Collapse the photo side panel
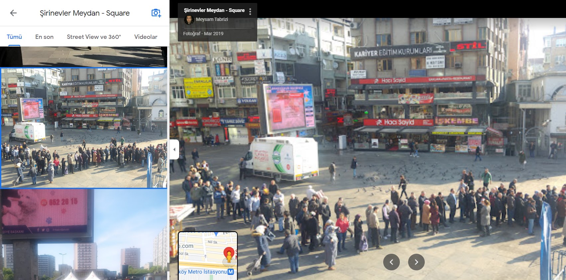The width and height of the screenshot is (566, 280). coord(174,149)
